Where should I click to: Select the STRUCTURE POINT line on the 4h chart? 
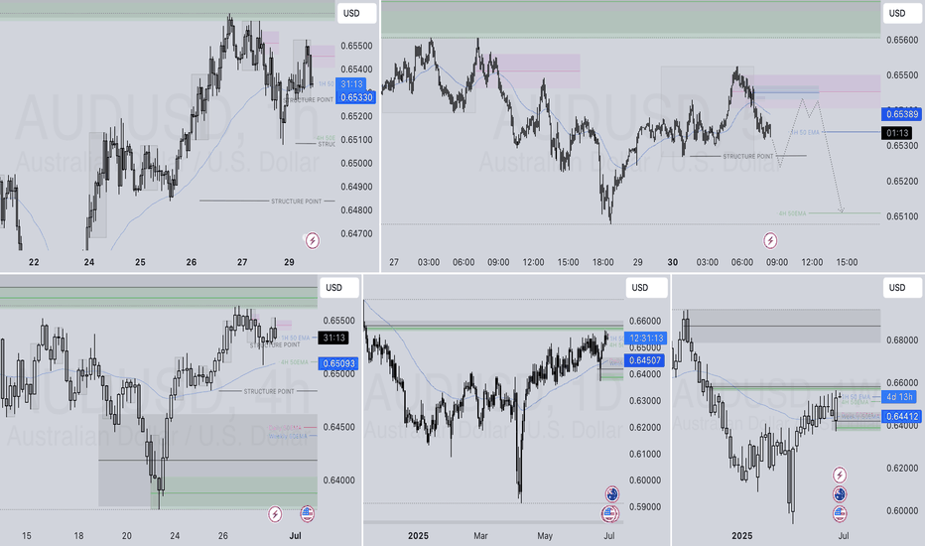tap(268, 391)
